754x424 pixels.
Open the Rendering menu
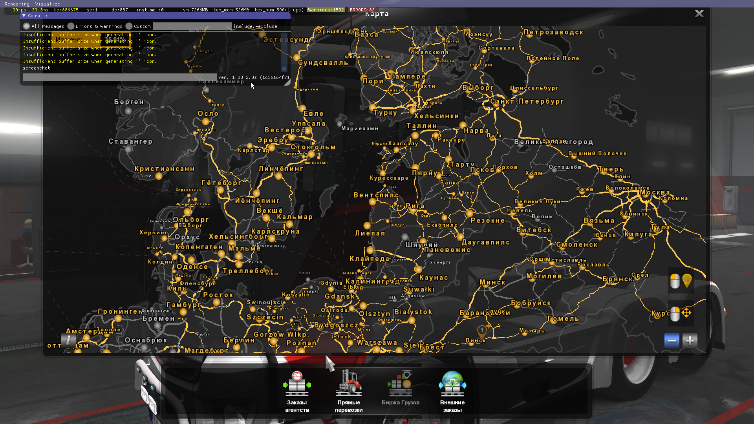click(x=17, y=4)
